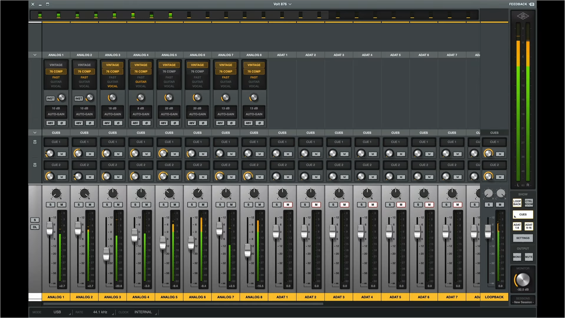Toggle INST input on Analog 2
Screen dimensions: 565x318
point(79,99)
